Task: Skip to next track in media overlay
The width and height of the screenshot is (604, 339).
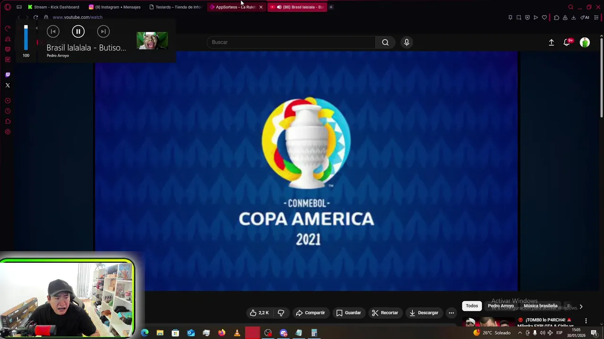Action: click(103, 32)
